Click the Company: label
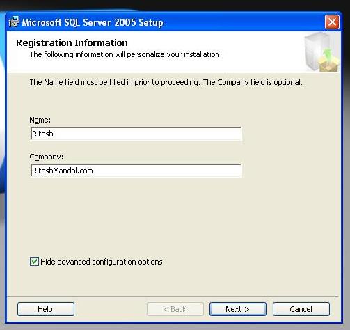Viewport: 350px width, 330px height. 46,157
